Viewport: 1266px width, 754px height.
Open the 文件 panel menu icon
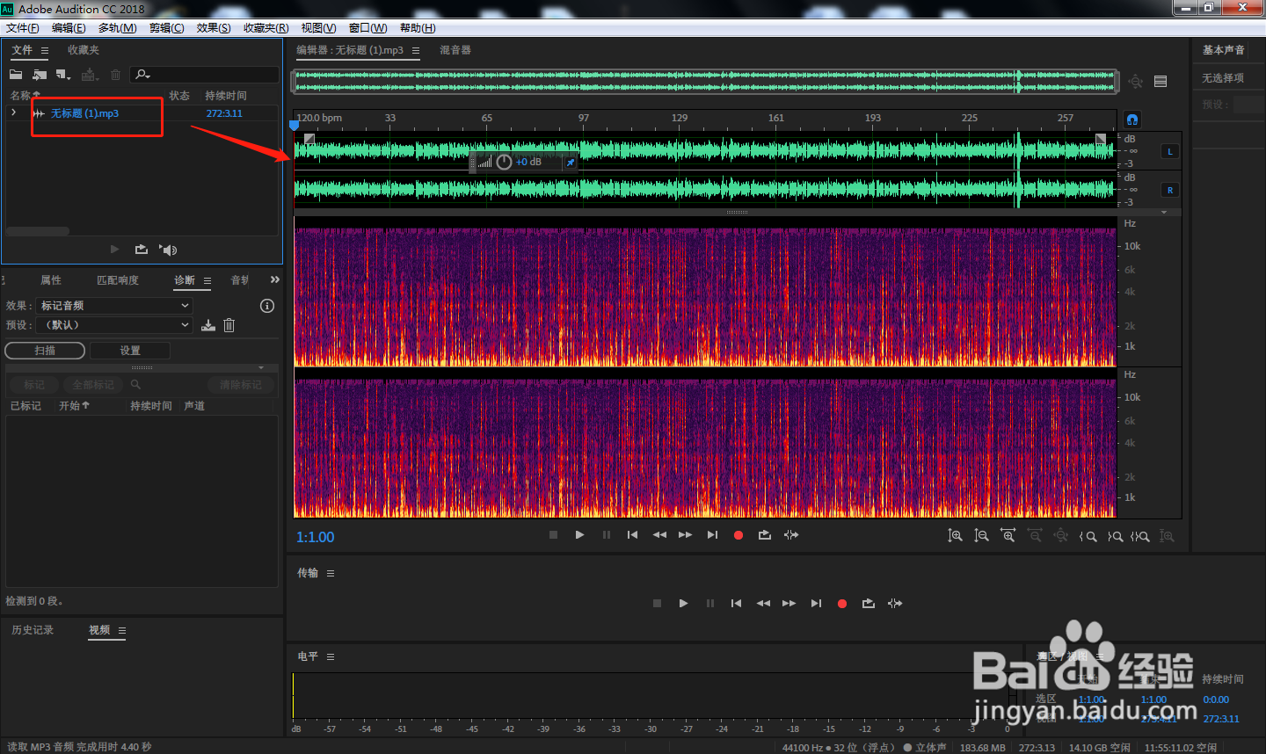point(45,51)
